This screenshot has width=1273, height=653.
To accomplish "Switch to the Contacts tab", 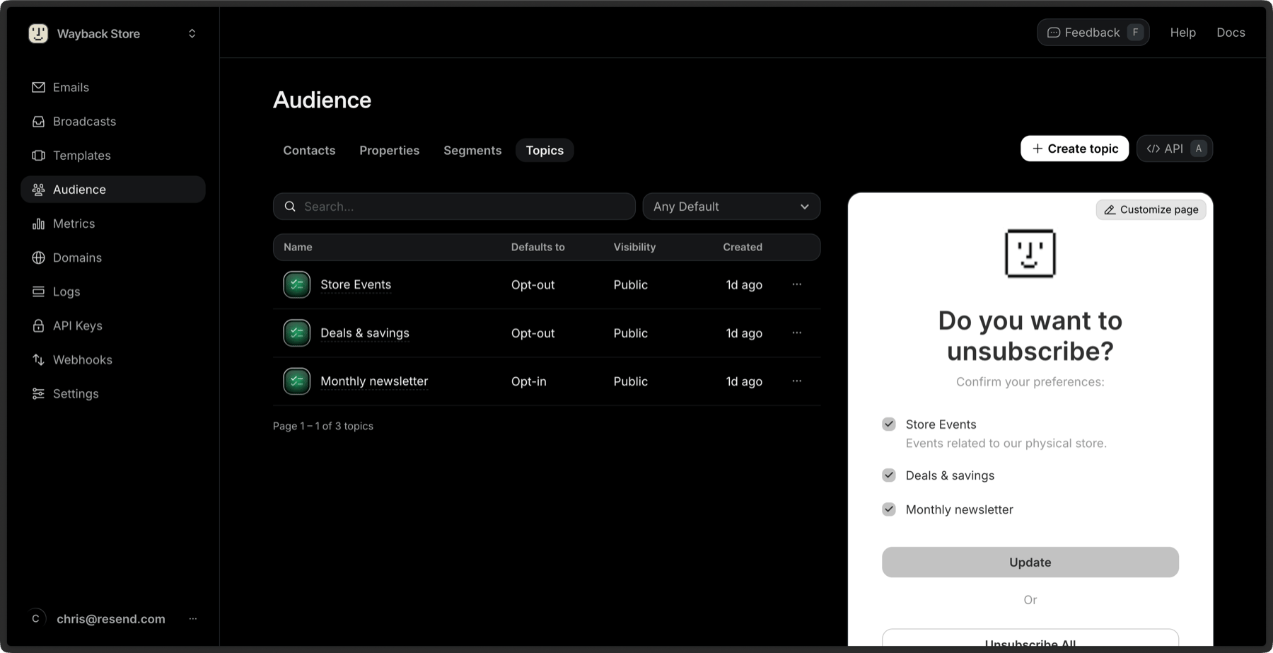I will pyautogui.click(x=309, y=150).
